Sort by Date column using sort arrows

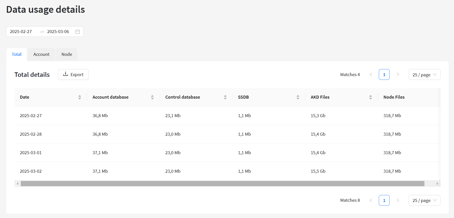click(80, 97)
